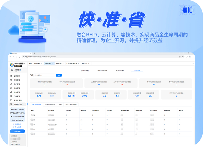203x147 pixels.
Task: Click the value 13540.5
Action: (x=72, y=96)
